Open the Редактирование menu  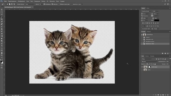coord(12,1)
